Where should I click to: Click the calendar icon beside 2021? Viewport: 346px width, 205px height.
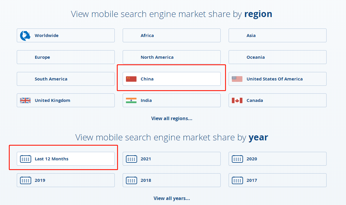click(x=131, y=159)
